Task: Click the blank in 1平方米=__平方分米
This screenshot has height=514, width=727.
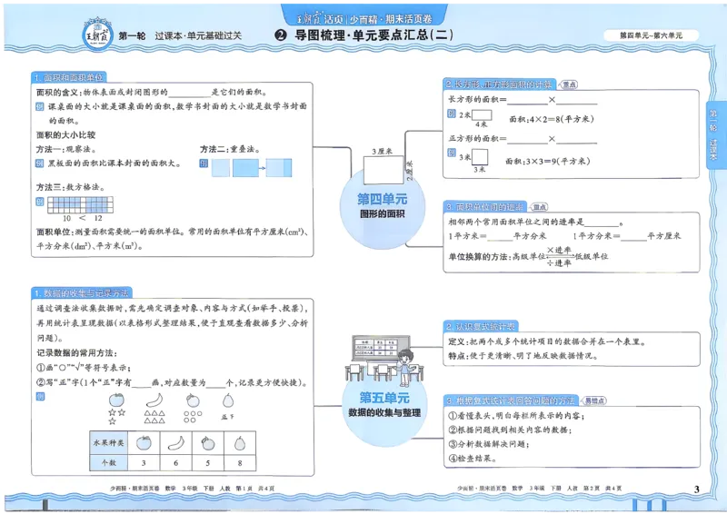Action: tap(500, 236)
